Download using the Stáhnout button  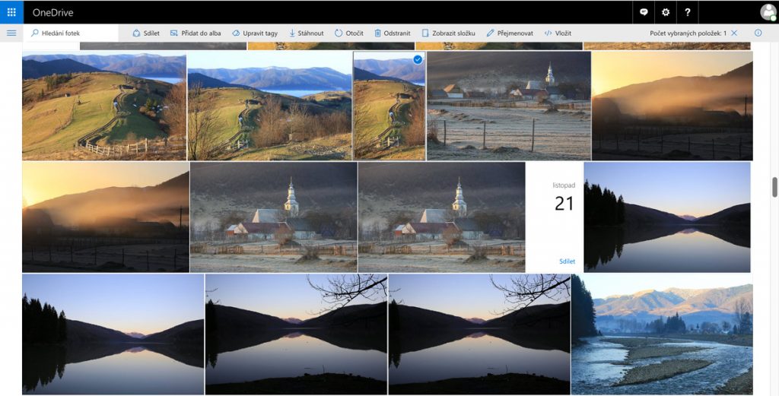tap(306, 33)
